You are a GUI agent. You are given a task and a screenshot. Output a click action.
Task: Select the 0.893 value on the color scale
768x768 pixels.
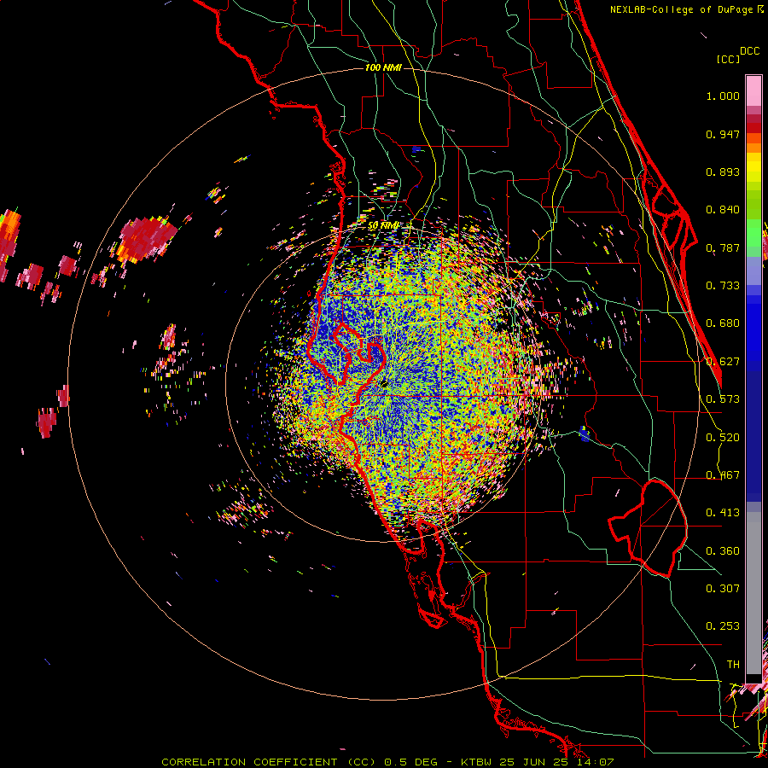[x=723, y=172]
